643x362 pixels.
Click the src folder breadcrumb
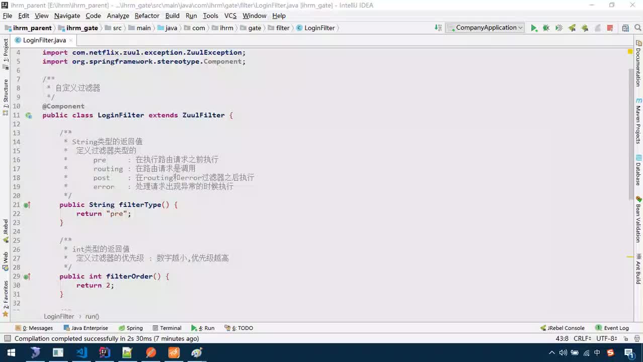(x=113, y=28)
